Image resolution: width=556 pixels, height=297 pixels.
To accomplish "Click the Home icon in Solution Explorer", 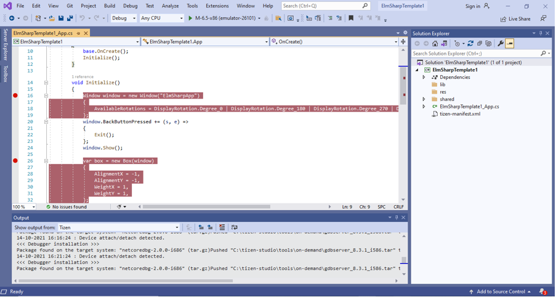I will point(435,44).
